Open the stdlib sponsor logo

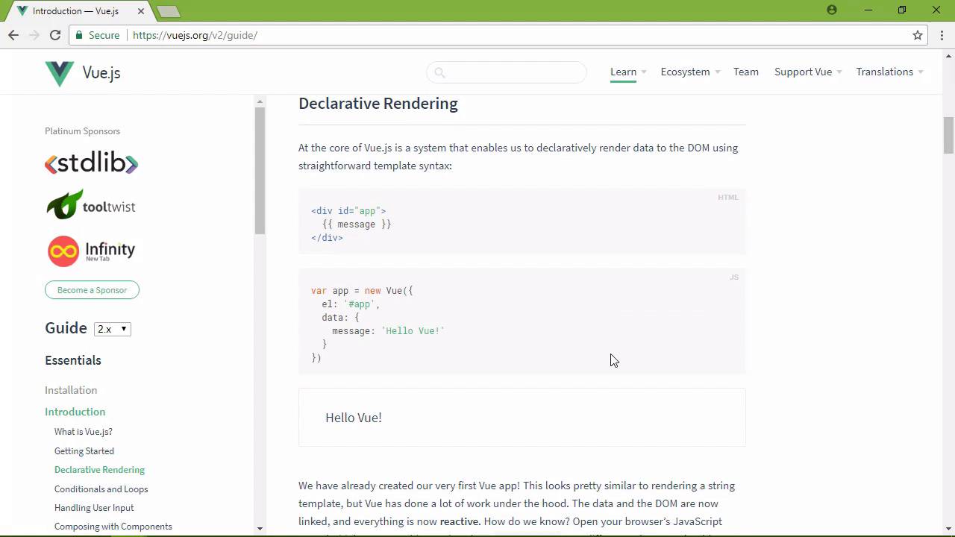coord(91,163)
